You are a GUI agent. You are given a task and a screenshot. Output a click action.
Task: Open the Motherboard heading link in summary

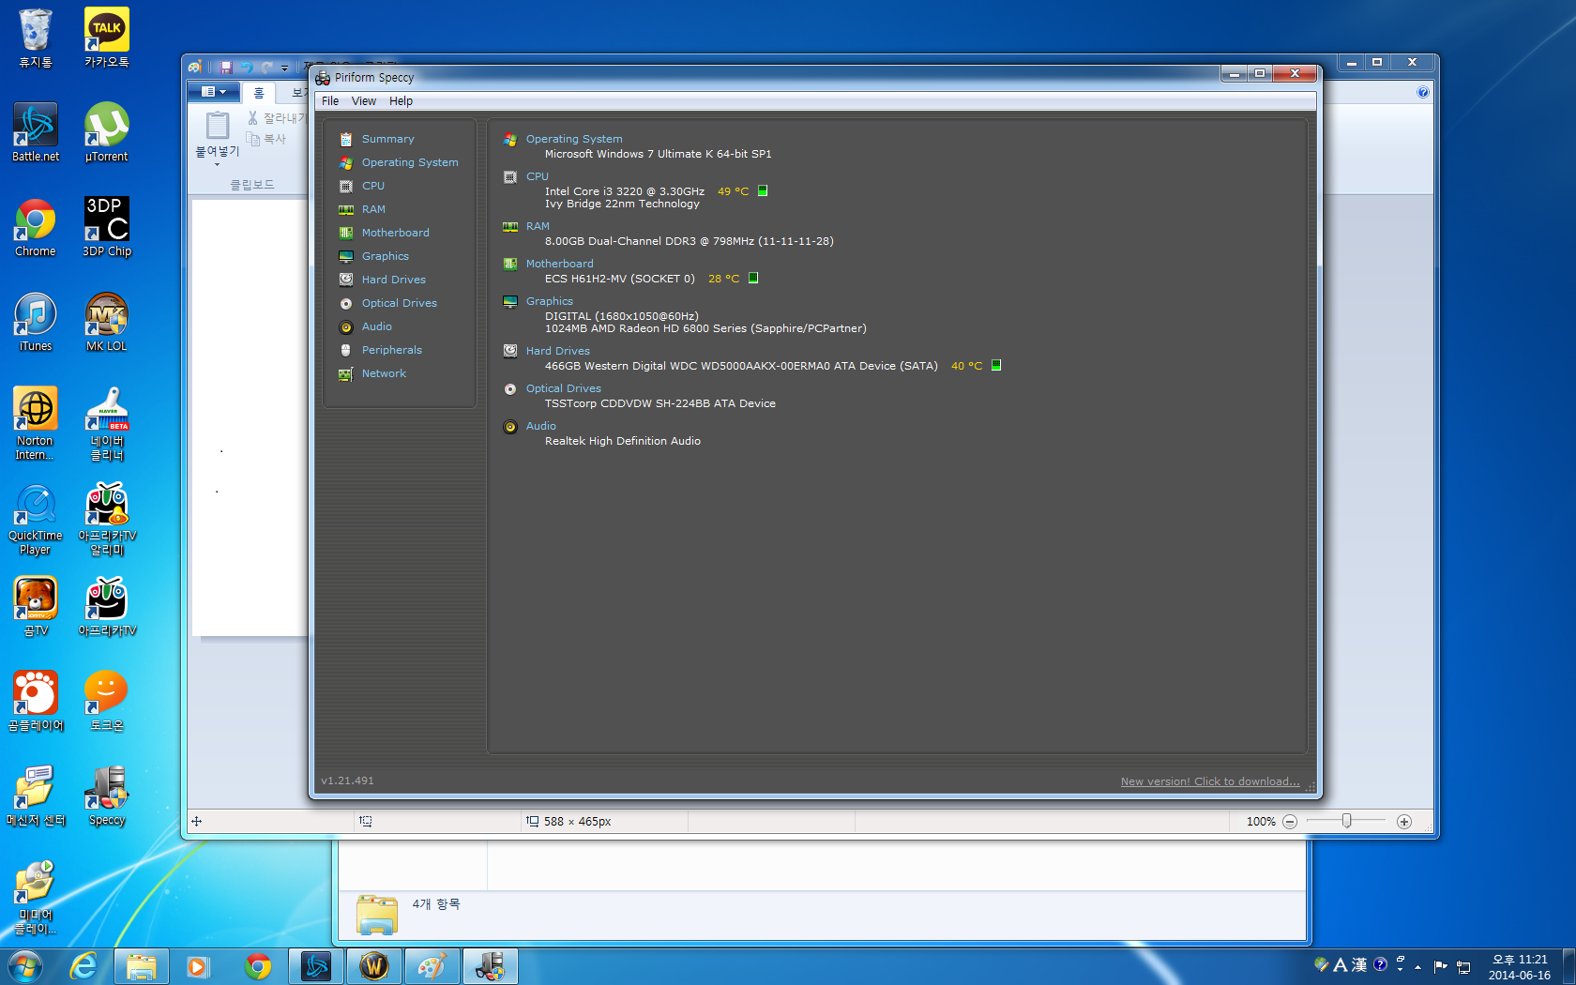click(x=560, y=264)
